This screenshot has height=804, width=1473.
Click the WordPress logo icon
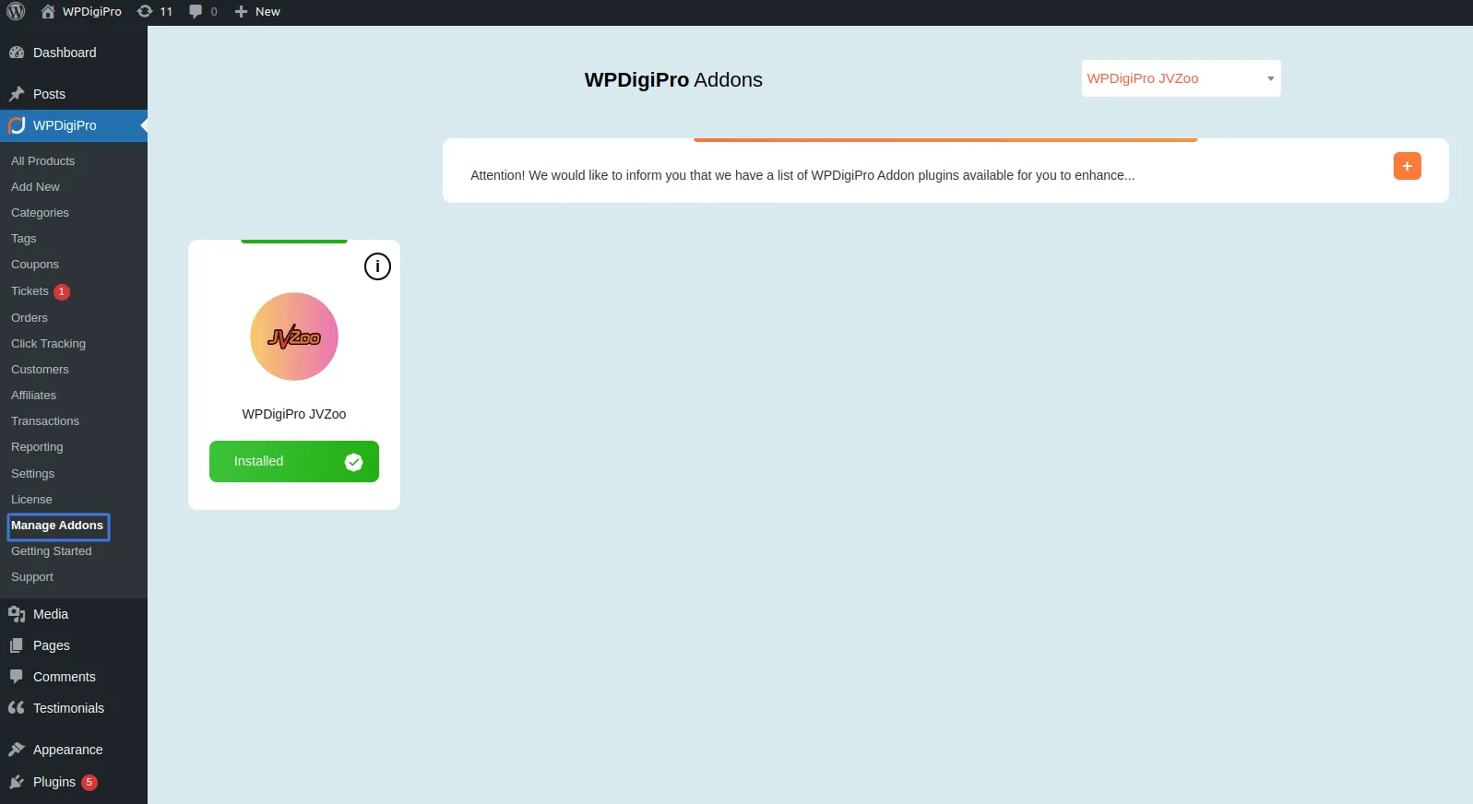[16, 11]
